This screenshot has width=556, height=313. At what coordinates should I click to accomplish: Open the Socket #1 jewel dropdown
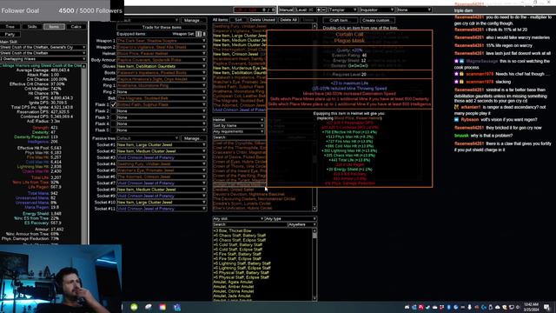162,145
